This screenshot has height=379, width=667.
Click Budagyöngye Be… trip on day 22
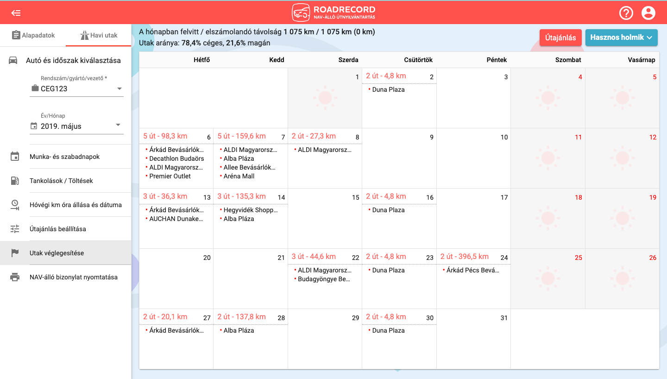pos(324,279)
